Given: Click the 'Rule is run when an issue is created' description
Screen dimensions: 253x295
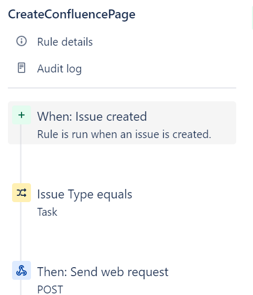Looking at the screenshot, I should click(124, 134).
